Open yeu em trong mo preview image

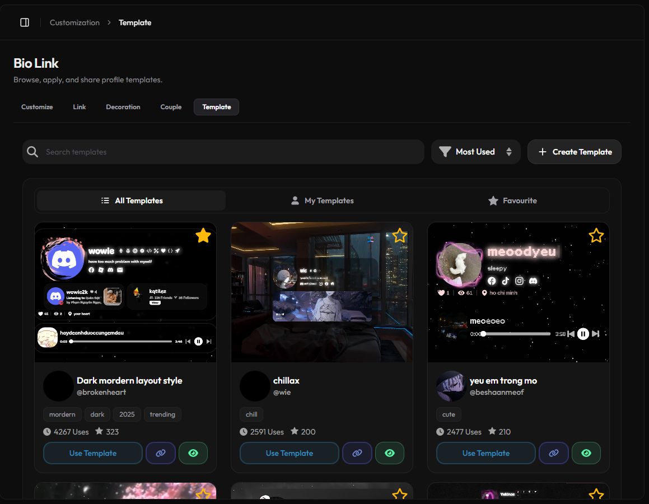click(x=519, y=292)
